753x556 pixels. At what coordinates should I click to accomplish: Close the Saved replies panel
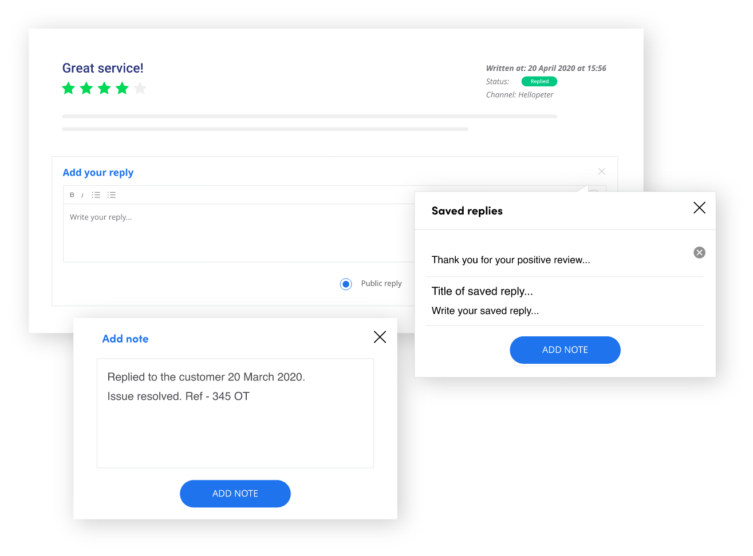pyautogui.click(x=699, y=208)
